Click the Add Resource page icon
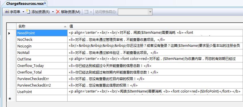Screen dimensions: 243x107 pyautogui.click(x=28, y=12)
